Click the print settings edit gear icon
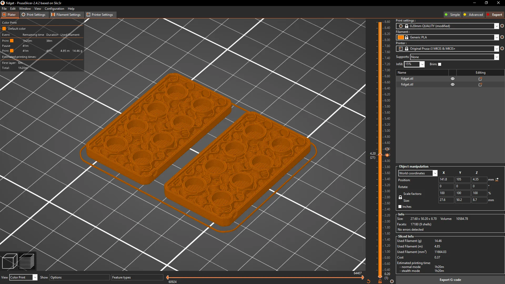 pos(502,26)
